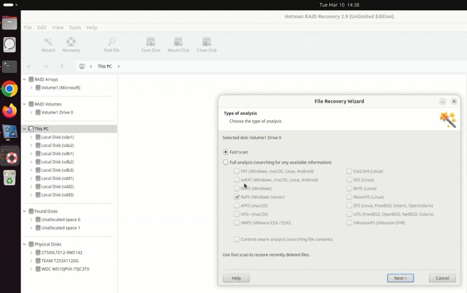The image size is (467, 293).
Task: Click the chevron after This PC breadcrumb
Action: 118,66
